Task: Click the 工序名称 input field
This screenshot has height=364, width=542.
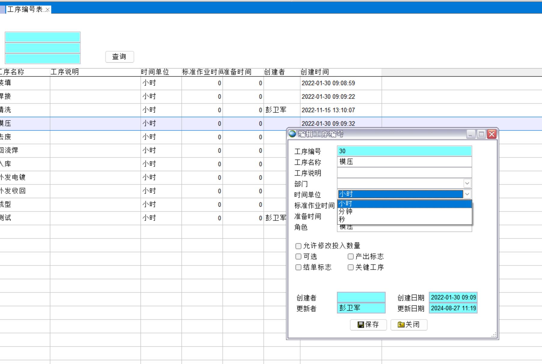Action: pyautogui.click(x=404, y=162)
